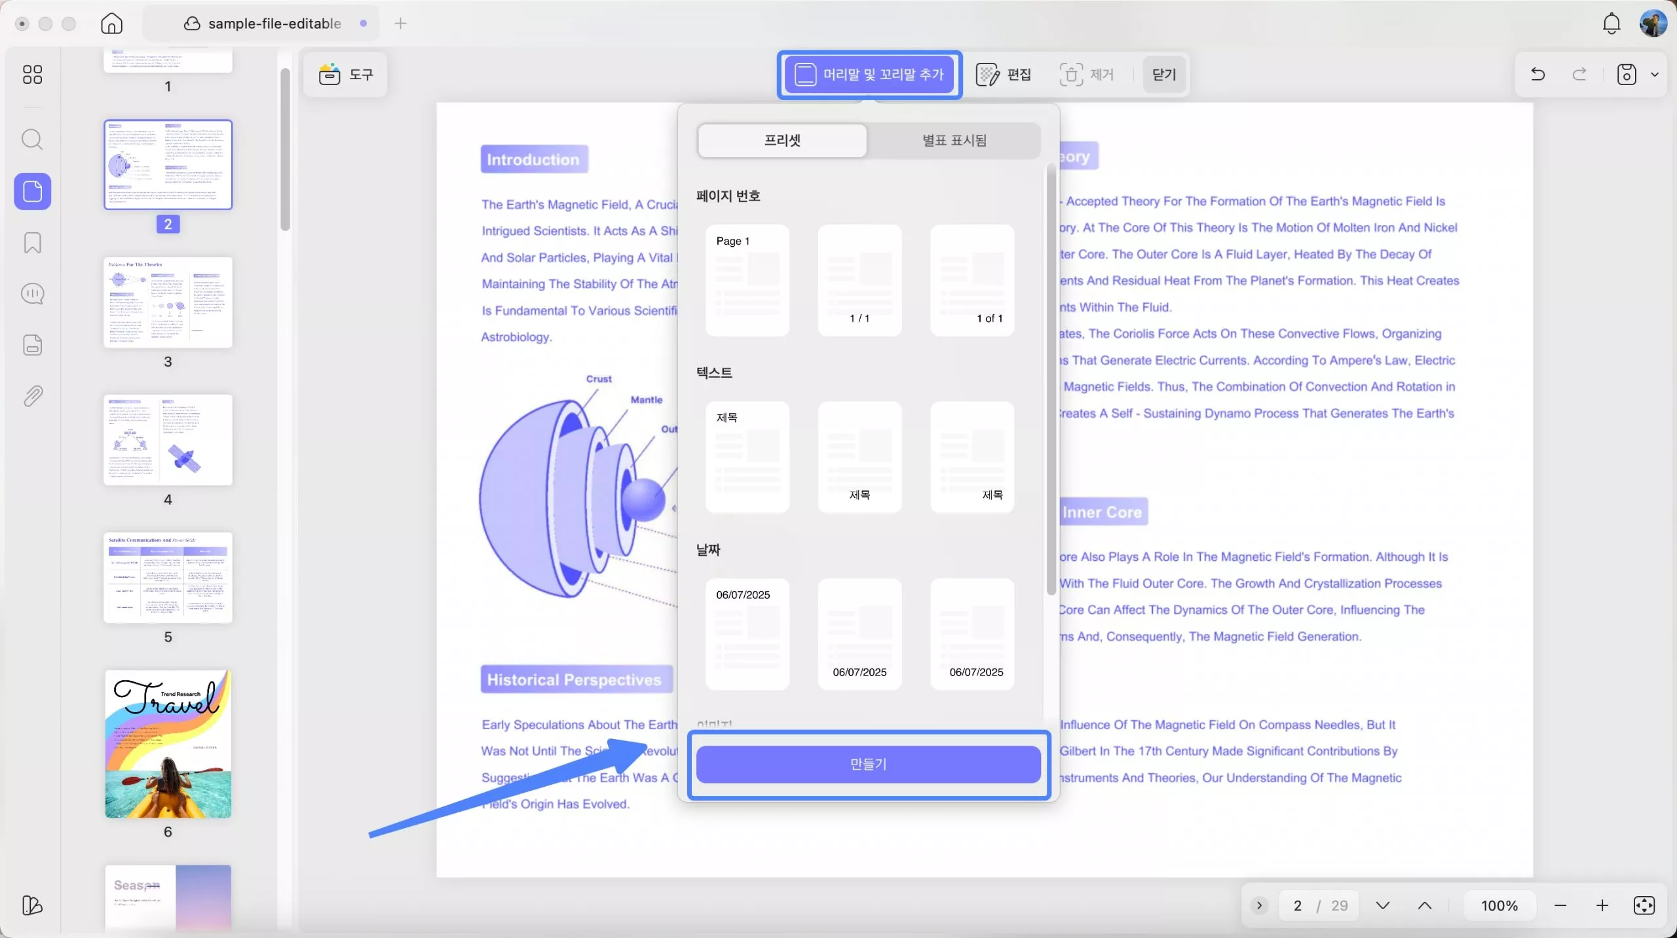Switch to the 별표 표시됨 tab
Screen dimensions: 1677x938
(954, 140)
